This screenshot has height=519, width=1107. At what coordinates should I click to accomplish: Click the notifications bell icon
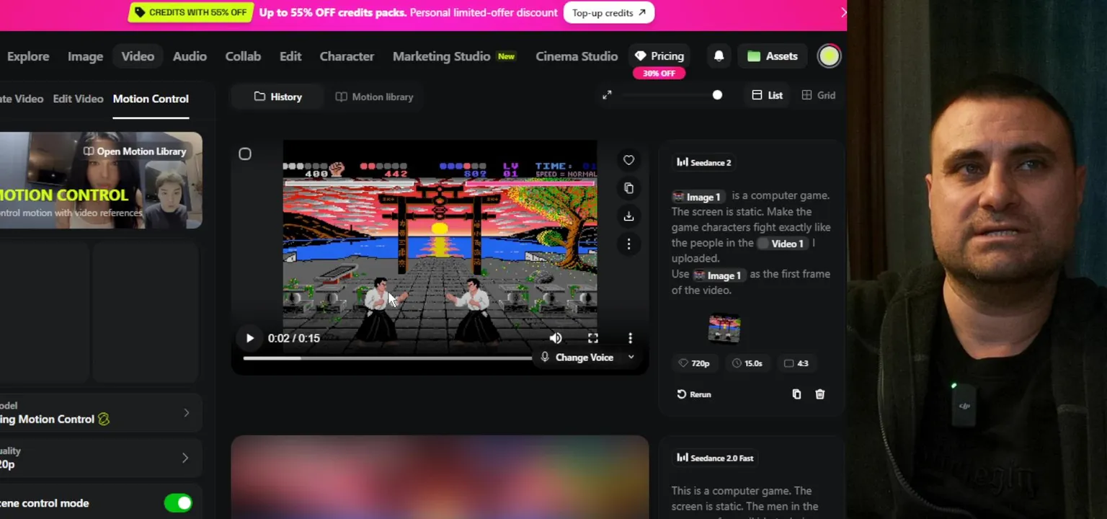coord(719,56)
